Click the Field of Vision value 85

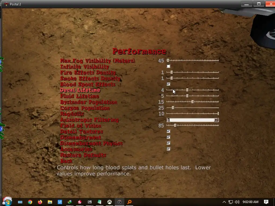(161, 126)
